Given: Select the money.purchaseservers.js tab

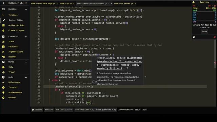Looking at the screenshot, I should pyautogui.click(x=93, y=4).
